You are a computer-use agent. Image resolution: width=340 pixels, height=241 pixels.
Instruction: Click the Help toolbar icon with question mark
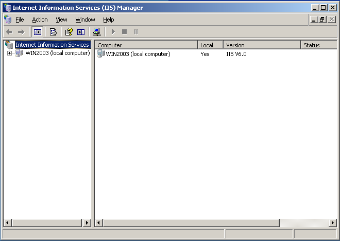(69, 32)
